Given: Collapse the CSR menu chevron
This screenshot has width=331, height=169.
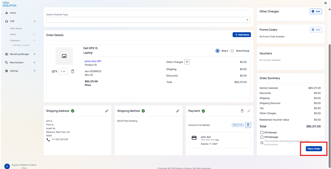Looking at the screenshot, I should point(35,21).
